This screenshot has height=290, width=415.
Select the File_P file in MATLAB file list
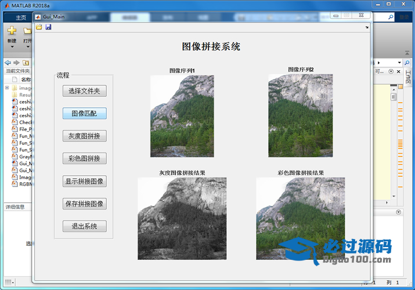click(22, 129)
